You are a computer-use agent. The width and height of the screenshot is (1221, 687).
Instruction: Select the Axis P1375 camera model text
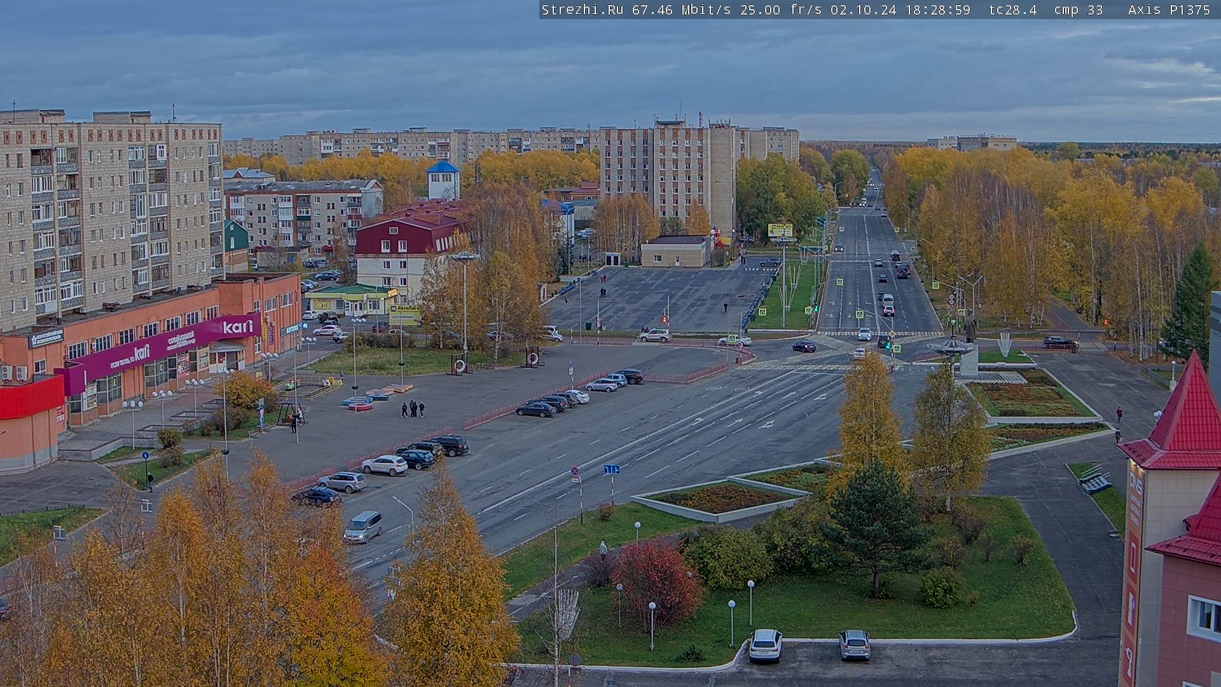[x=1169, y=10]
